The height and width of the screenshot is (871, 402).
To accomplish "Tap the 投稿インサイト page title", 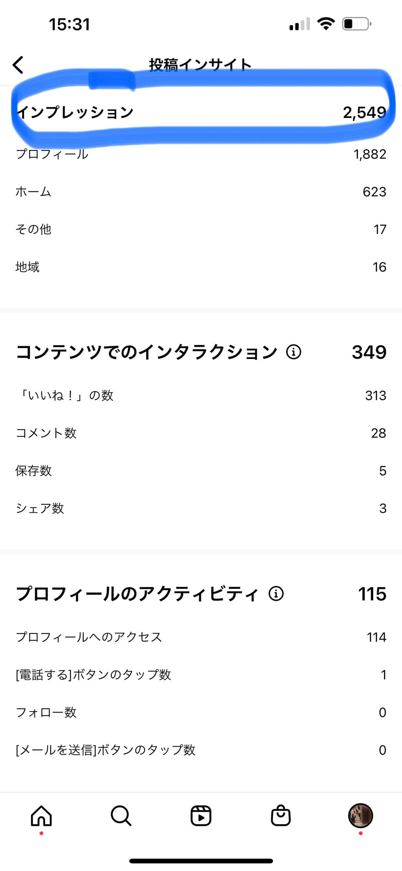I will point(200,65).
